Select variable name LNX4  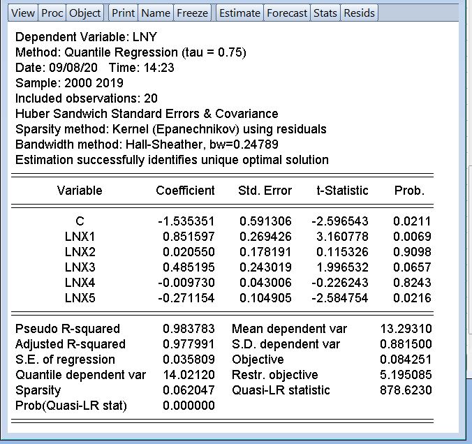(80, 283)
